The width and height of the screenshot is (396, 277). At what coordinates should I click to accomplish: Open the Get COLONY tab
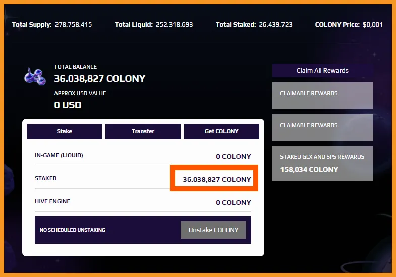221,131
